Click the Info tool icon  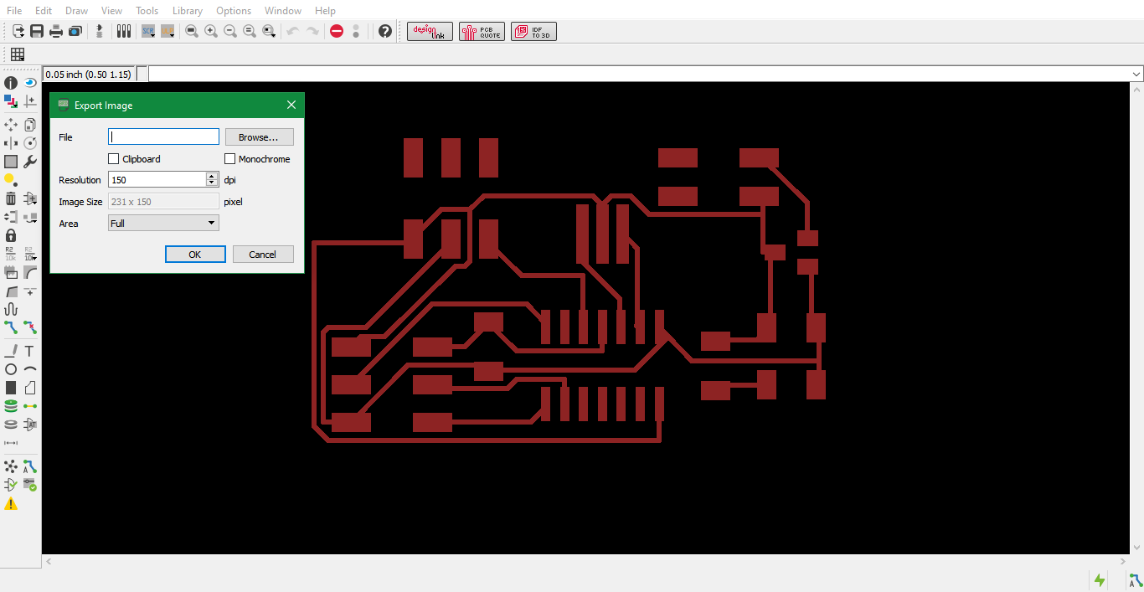pos(11,83)
